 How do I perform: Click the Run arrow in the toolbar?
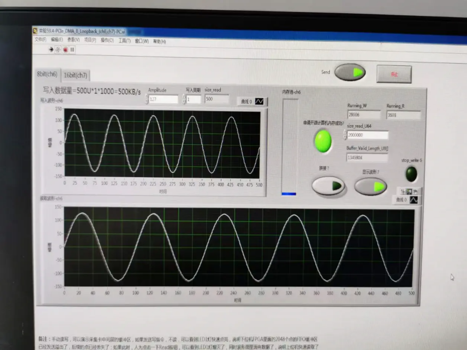click(x=51, y=49)
